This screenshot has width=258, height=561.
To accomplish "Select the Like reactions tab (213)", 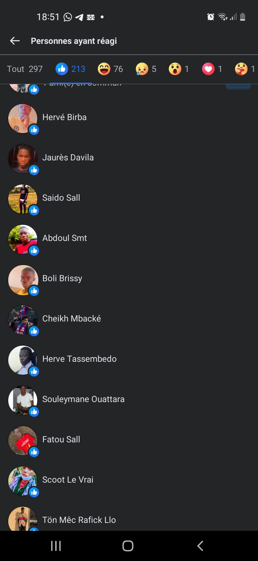I will [x=70, y=69].
